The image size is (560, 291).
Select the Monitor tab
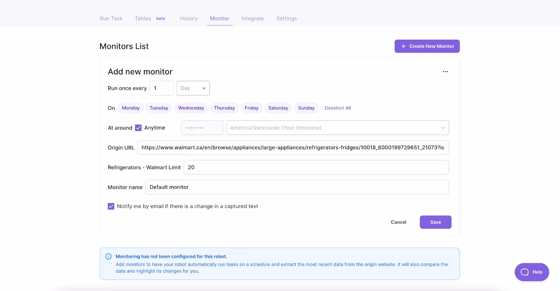coord(219,19)
